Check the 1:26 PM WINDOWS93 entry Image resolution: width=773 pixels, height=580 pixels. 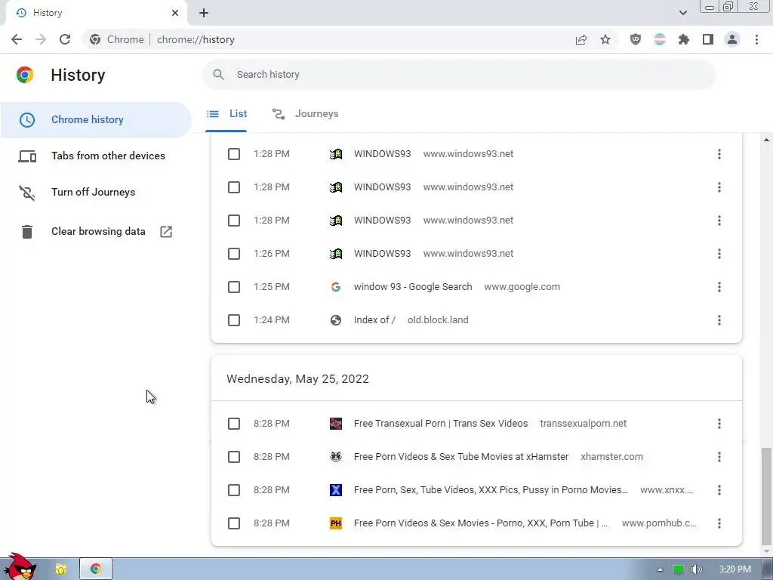coord(234,254)
